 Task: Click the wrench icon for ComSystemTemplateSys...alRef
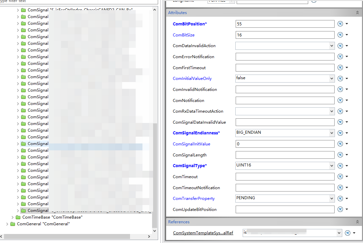[x=348, y=233]
